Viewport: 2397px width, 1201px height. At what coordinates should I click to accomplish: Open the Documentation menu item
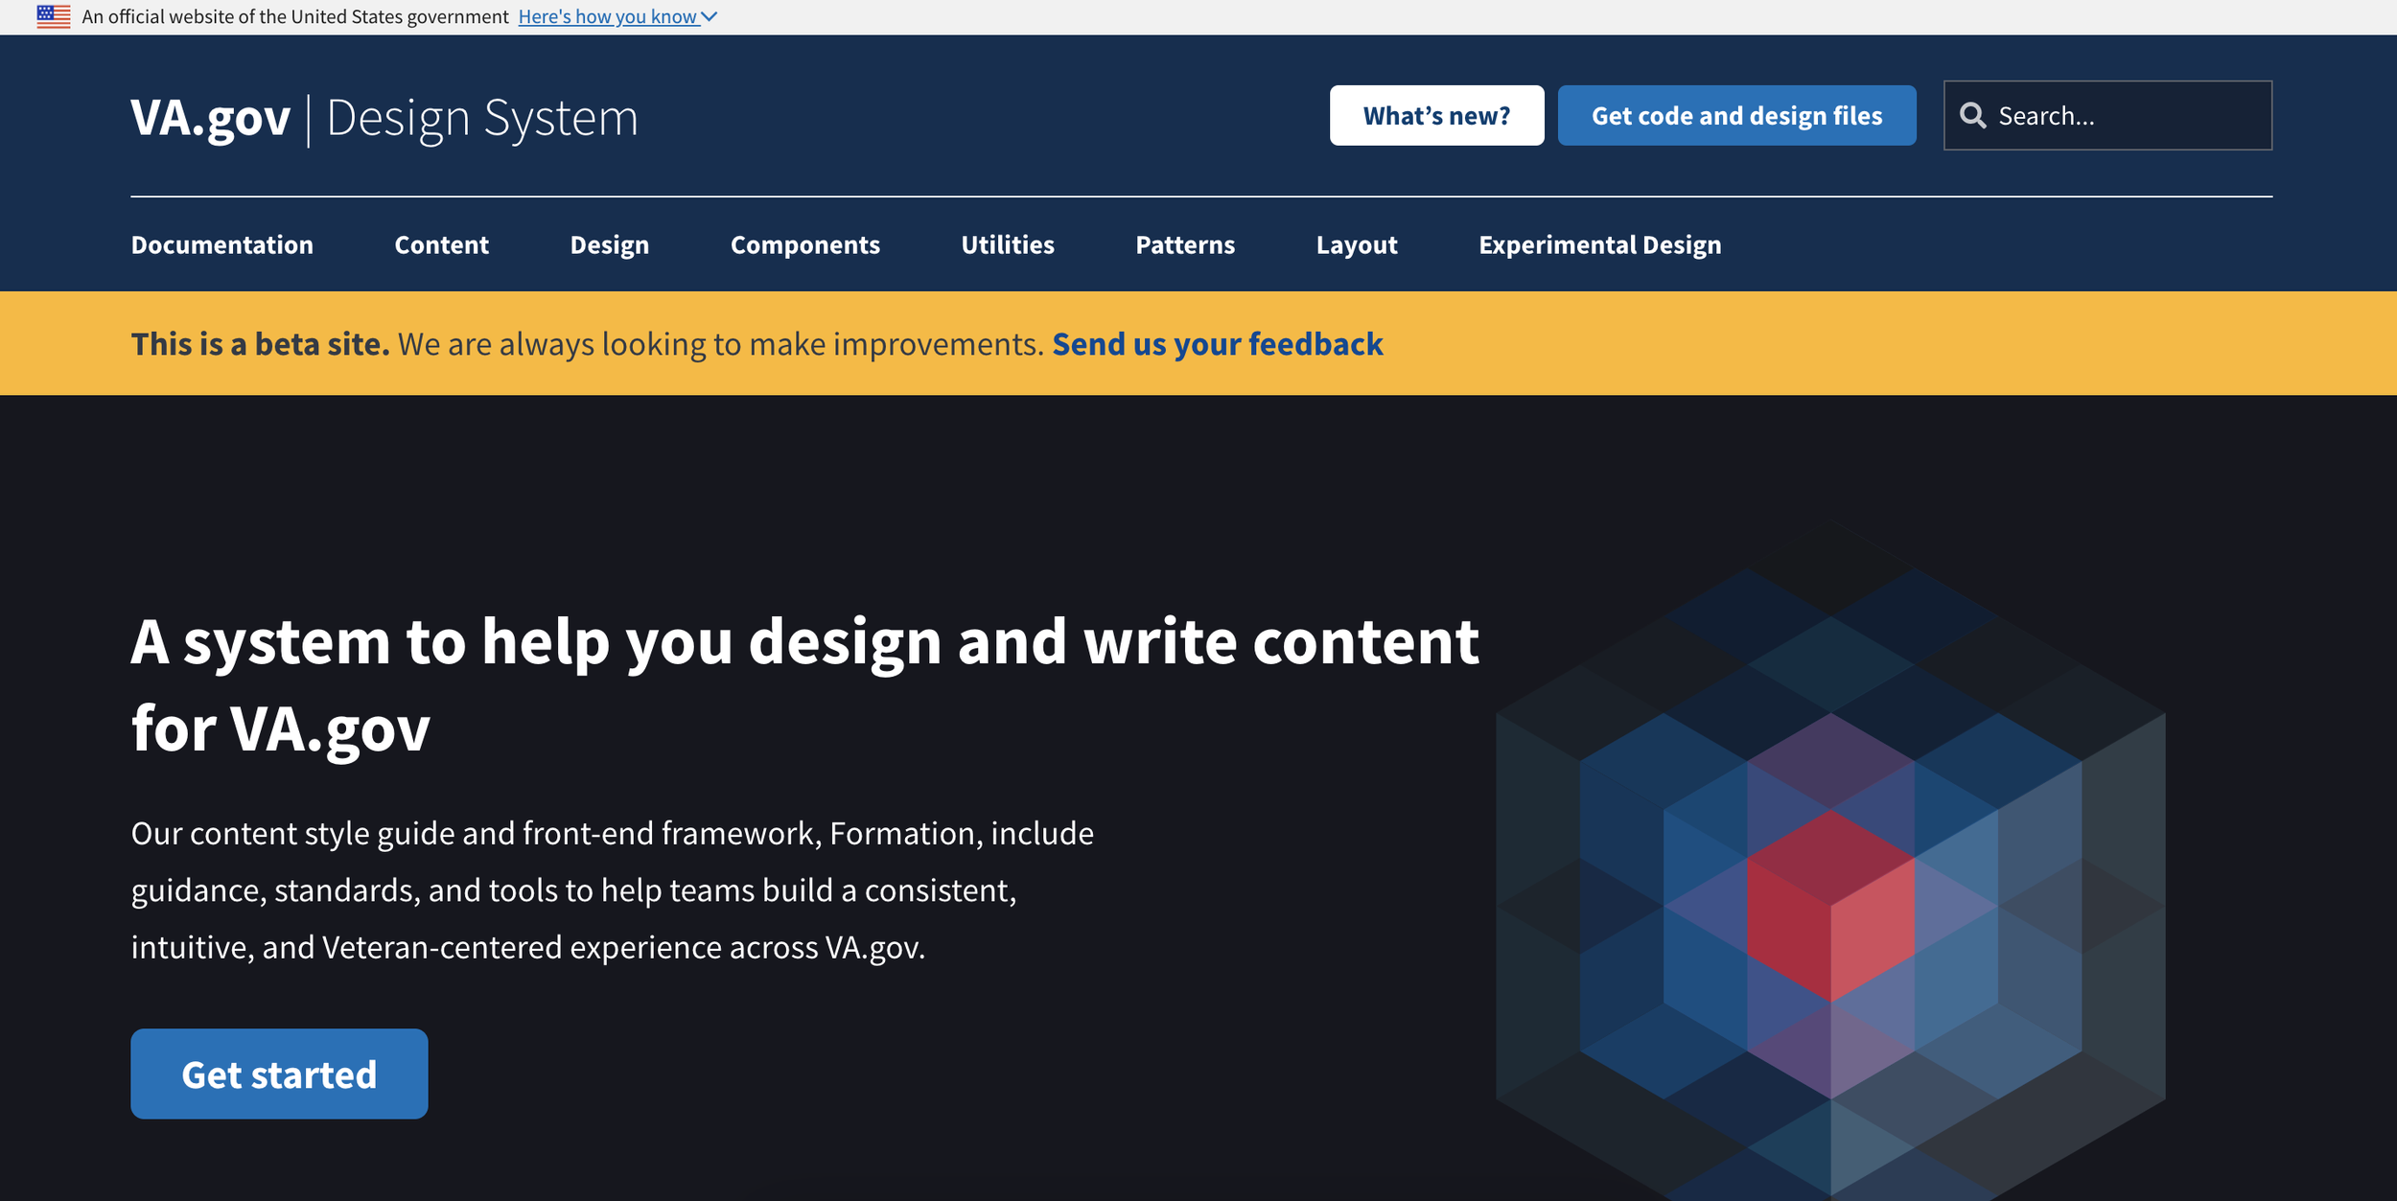click(x=222, y=244)
